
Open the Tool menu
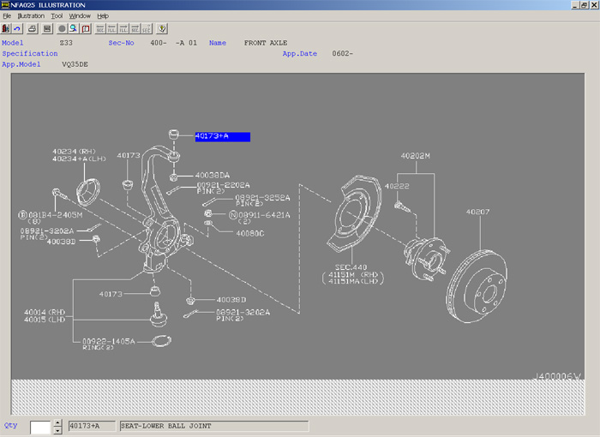point(57,15)
